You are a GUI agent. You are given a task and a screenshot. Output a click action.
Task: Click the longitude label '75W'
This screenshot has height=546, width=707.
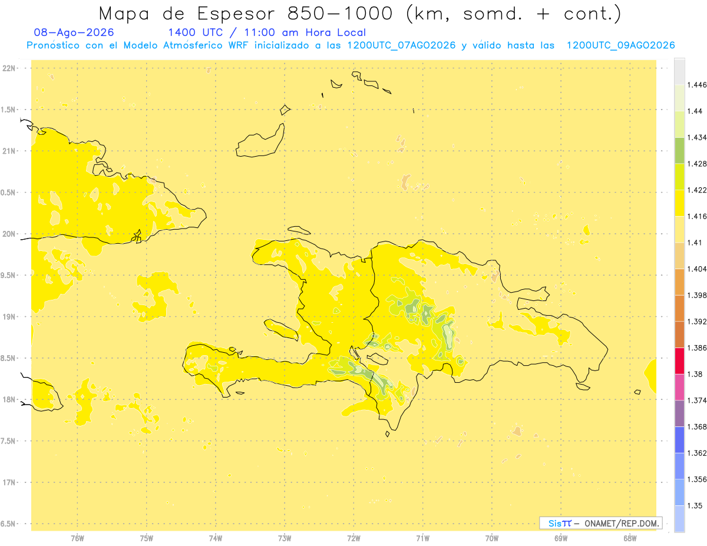(x=146, y=538)
